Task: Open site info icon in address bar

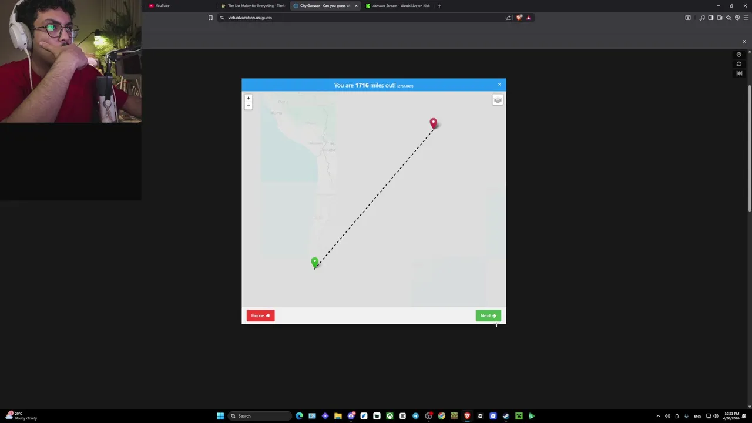Action: pos(222,18)
